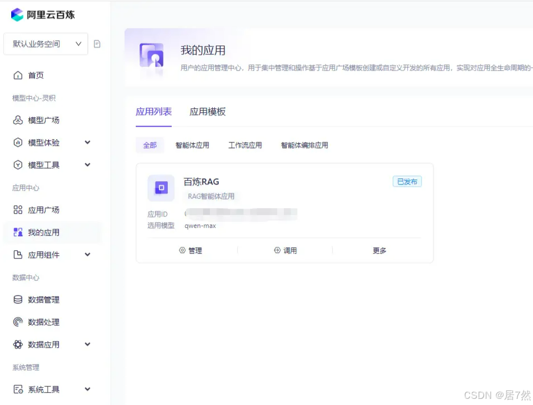Expand the 数据应用 menu chevron

click(88, 344)
